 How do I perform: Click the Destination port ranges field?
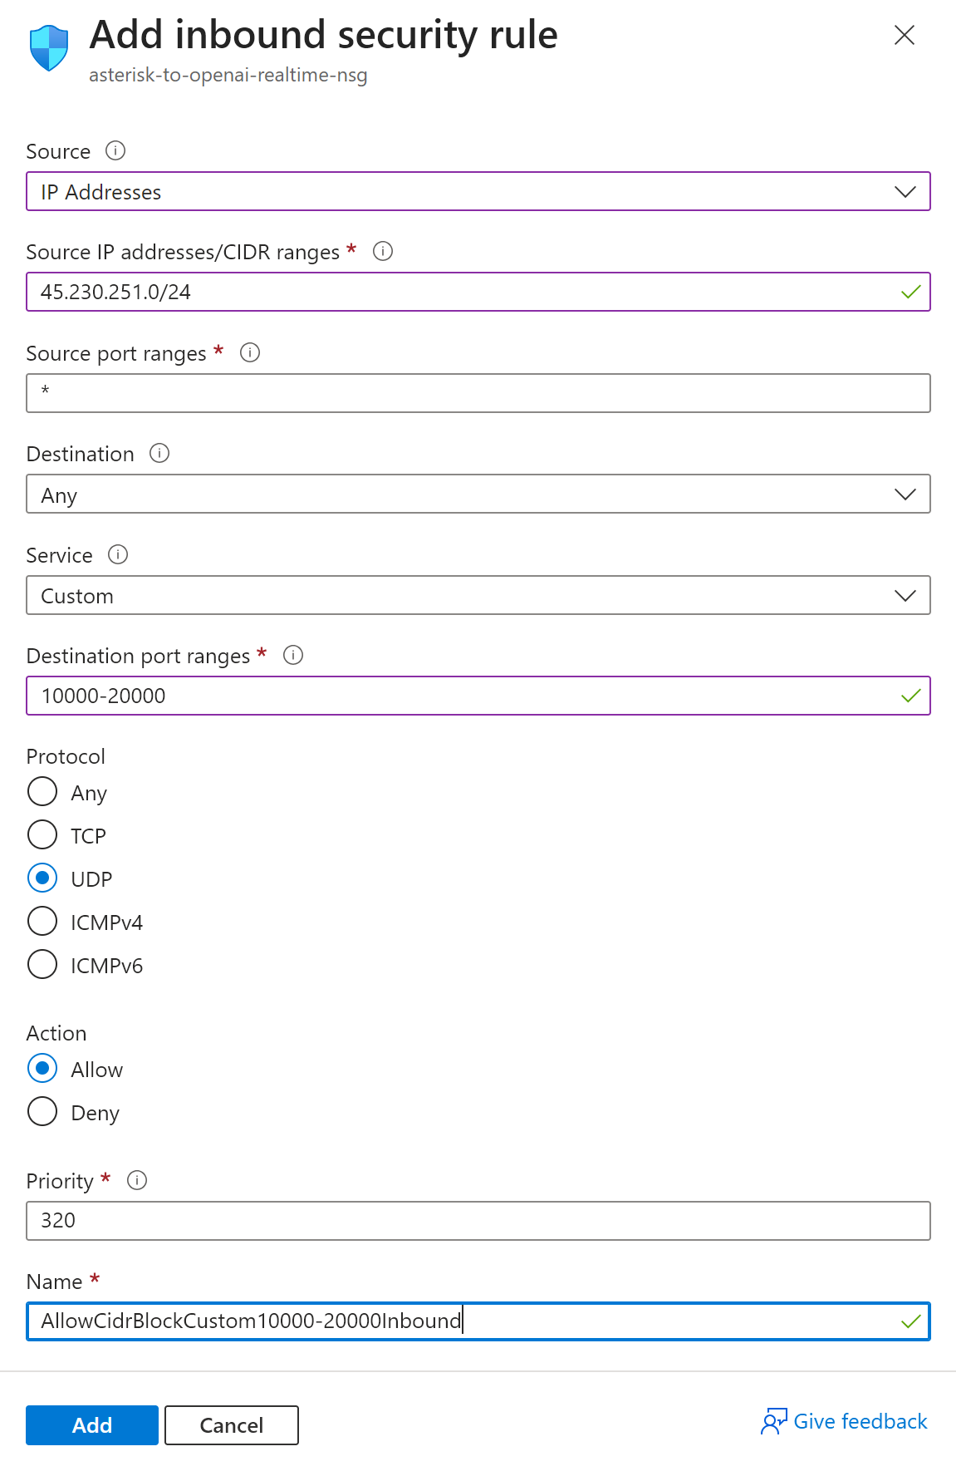pos(465,696)
